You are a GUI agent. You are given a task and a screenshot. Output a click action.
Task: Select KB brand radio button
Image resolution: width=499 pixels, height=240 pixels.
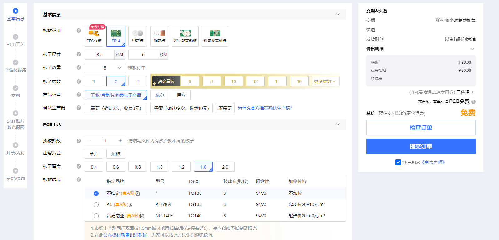pos(96,205)
